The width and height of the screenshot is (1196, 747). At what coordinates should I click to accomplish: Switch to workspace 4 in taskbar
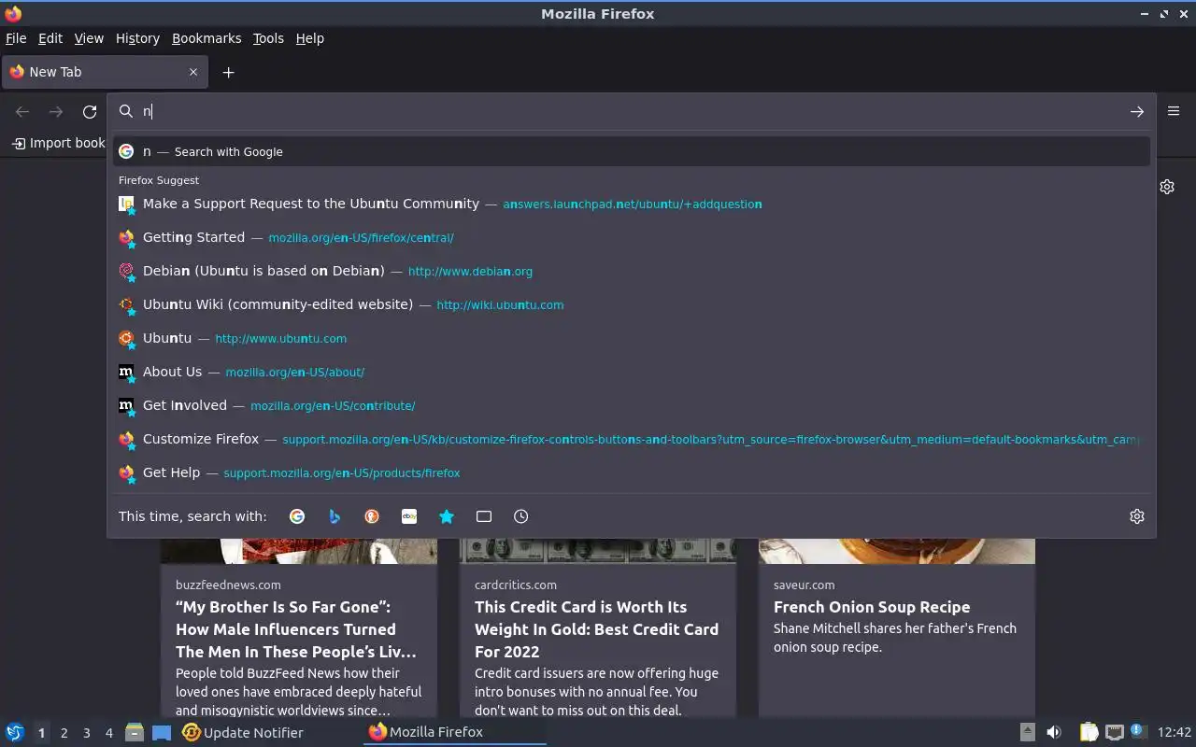[x=108, y=733]
